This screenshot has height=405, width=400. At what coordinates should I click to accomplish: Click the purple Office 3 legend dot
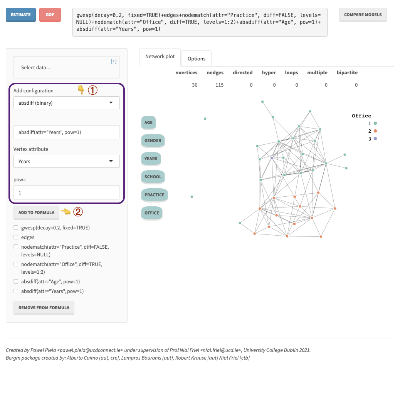375,139
